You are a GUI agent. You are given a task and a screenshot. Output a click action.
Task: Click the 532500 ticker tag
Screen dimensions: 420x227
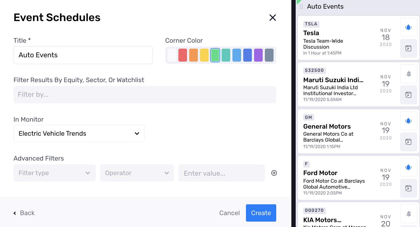(314, 71)
